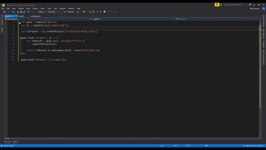Image resolution: width=266 pixels, height=150 pixels.
Task: Open the Solution Explorer side tab
Action: pos(264,20)
